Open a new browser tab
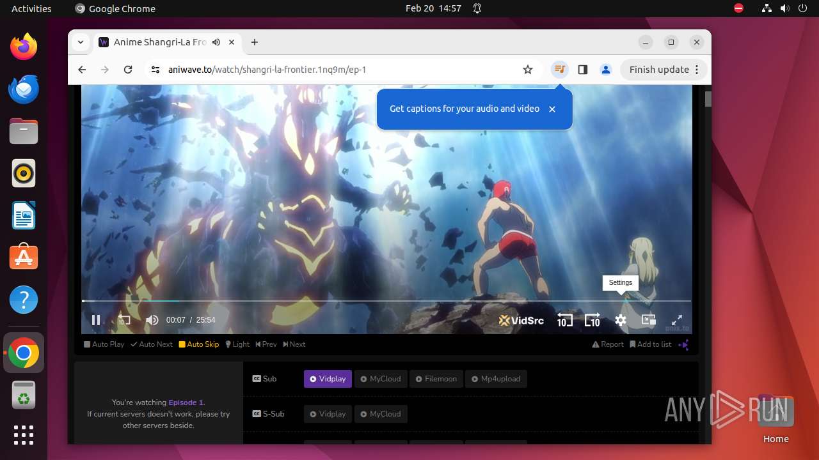This screenshot has width=819, height=460. pos(255,42)
